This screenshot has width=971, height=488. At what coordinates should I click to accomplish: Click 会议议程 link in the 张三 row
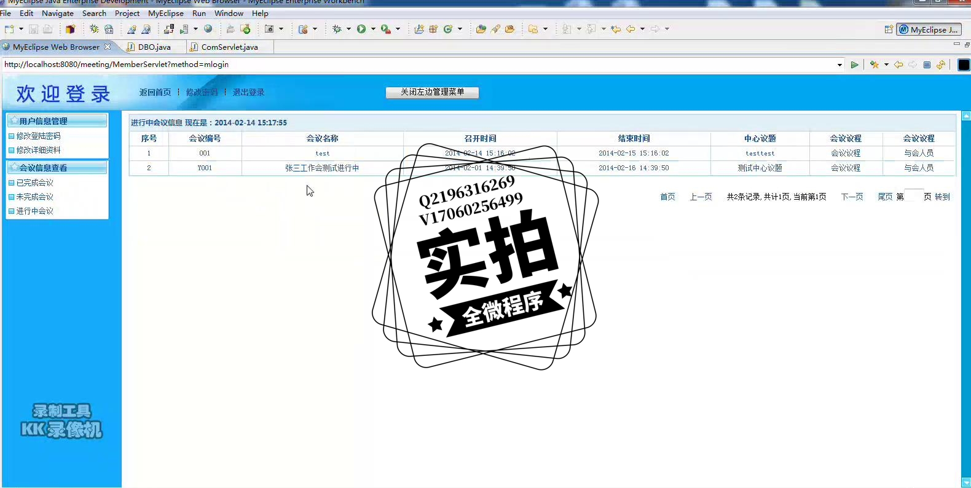click(846, 168)
